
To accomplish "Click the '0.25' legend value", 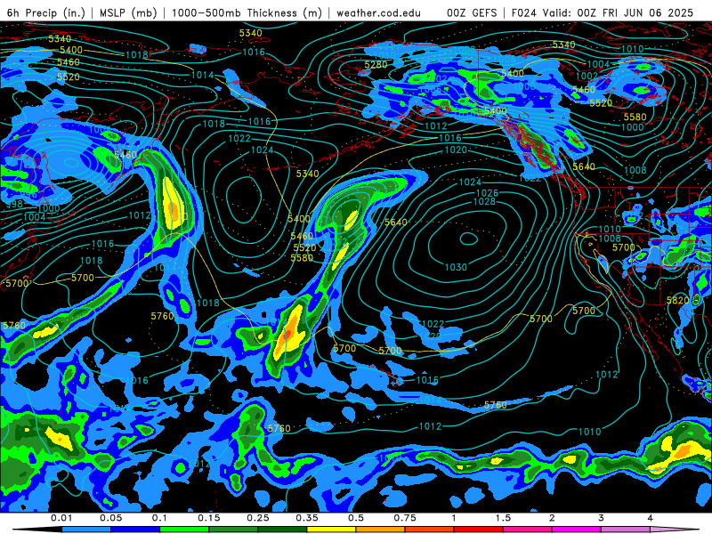I will [x=258, y=518].
